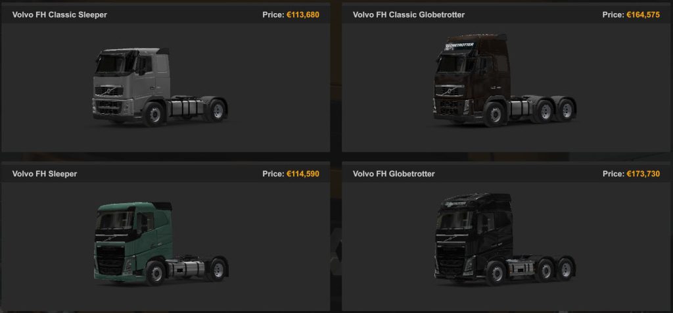Click the €164,575 price value
This screenshot has width=673, height=313.
pyautogui.click(x=643, y=14)
